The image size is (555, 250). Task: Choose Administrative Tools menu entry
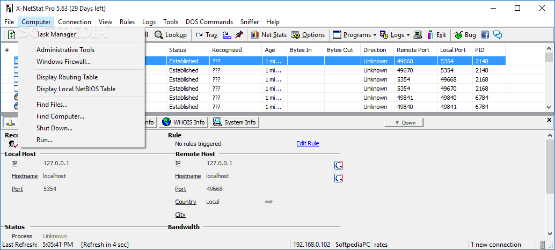click(82, 50)
